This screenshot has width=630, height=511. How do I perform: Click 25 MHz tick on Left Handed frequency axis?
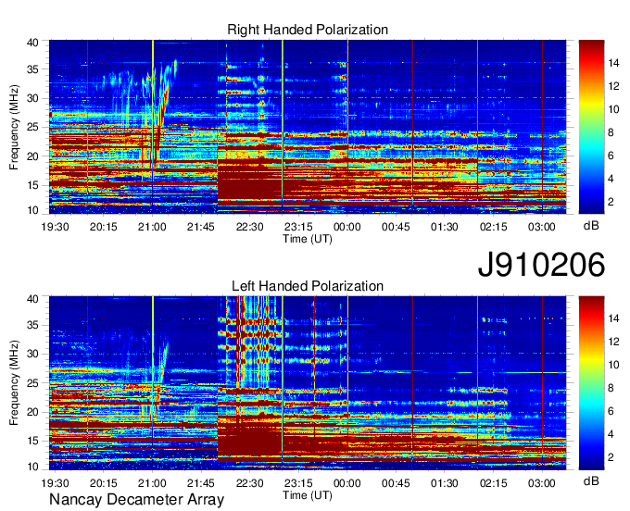coord(32,383)
